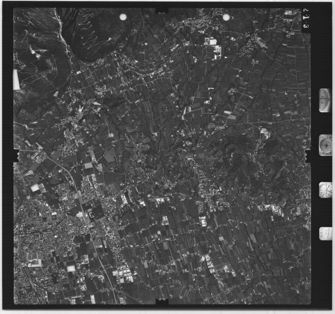Click the frame number 213 label
This screenshot has height=314, width=335.
click(x=306, y=19)
